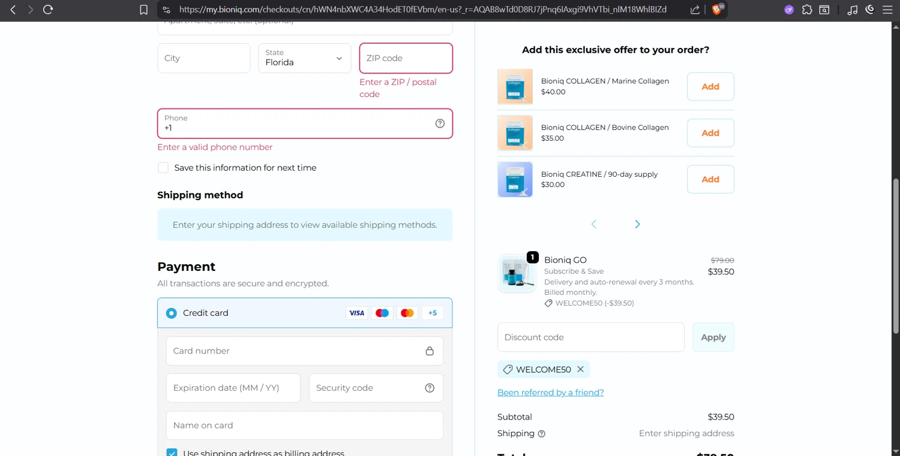
Task: Open Been referred by a friend link
Action: [x=551, y=392]
